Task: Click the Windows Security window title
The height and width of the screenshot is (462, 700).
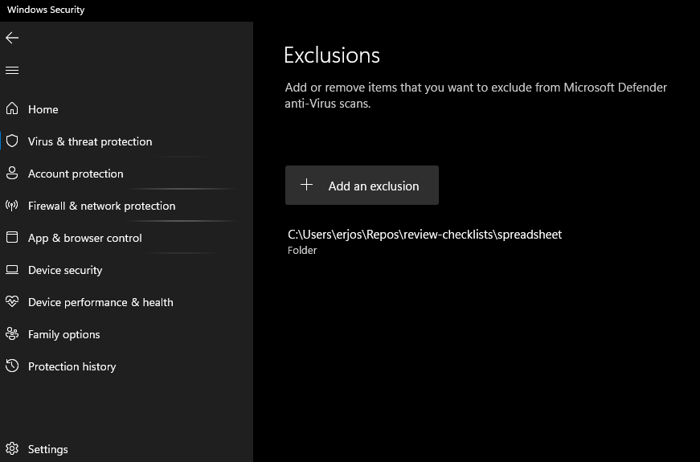Action: pyautogui.click(x=46, y=10)
